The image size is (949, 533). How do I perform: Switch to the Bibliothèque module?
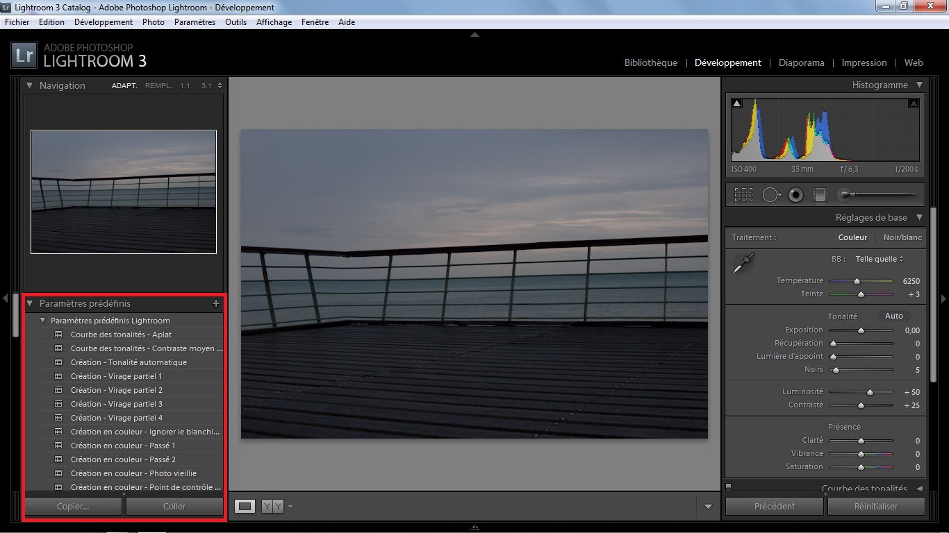650,62
